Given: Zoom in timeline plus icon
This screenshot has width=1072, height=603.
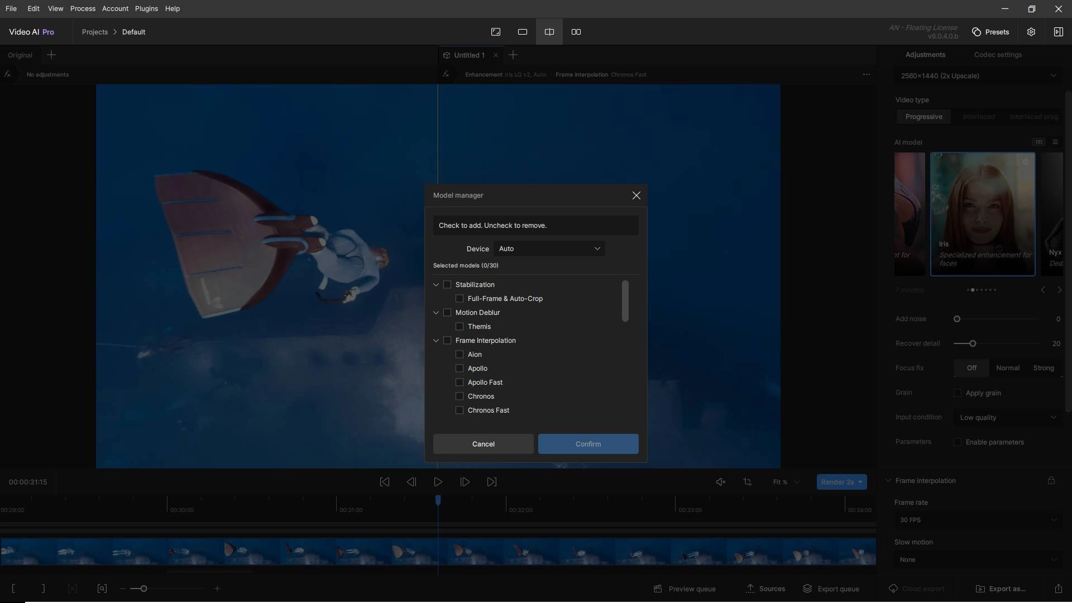Looking at the screenshot, I should point(217,588).
